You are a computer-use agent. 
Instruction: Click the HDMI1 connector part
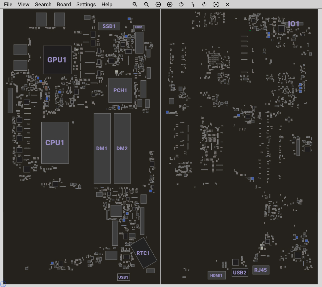click(x=217, y=275)
